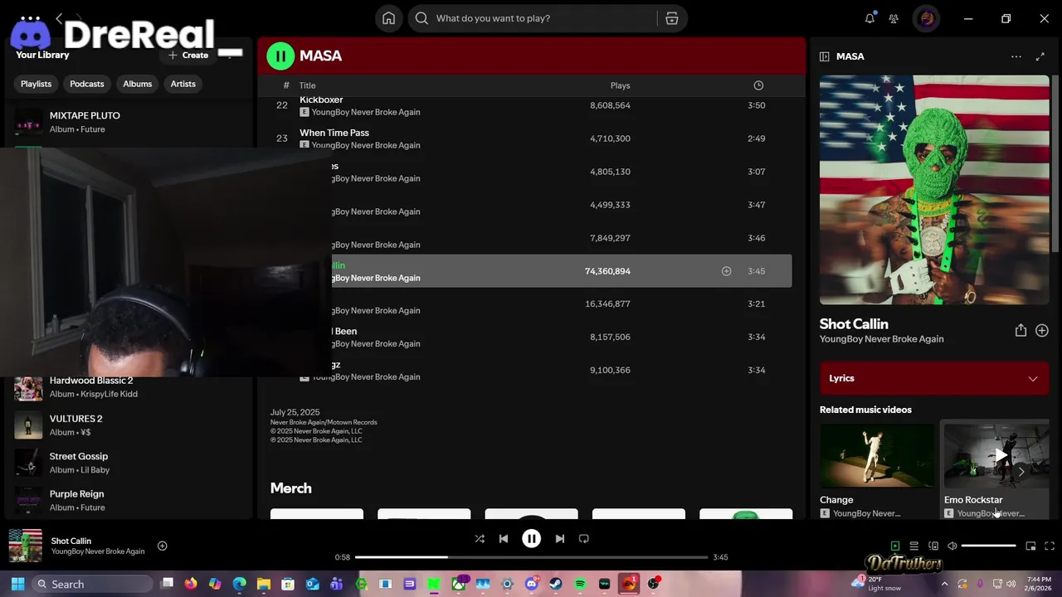This screenshot has width=1062, height=597.
Task: Open the Windows Start menu
Action: coord(17,584)
